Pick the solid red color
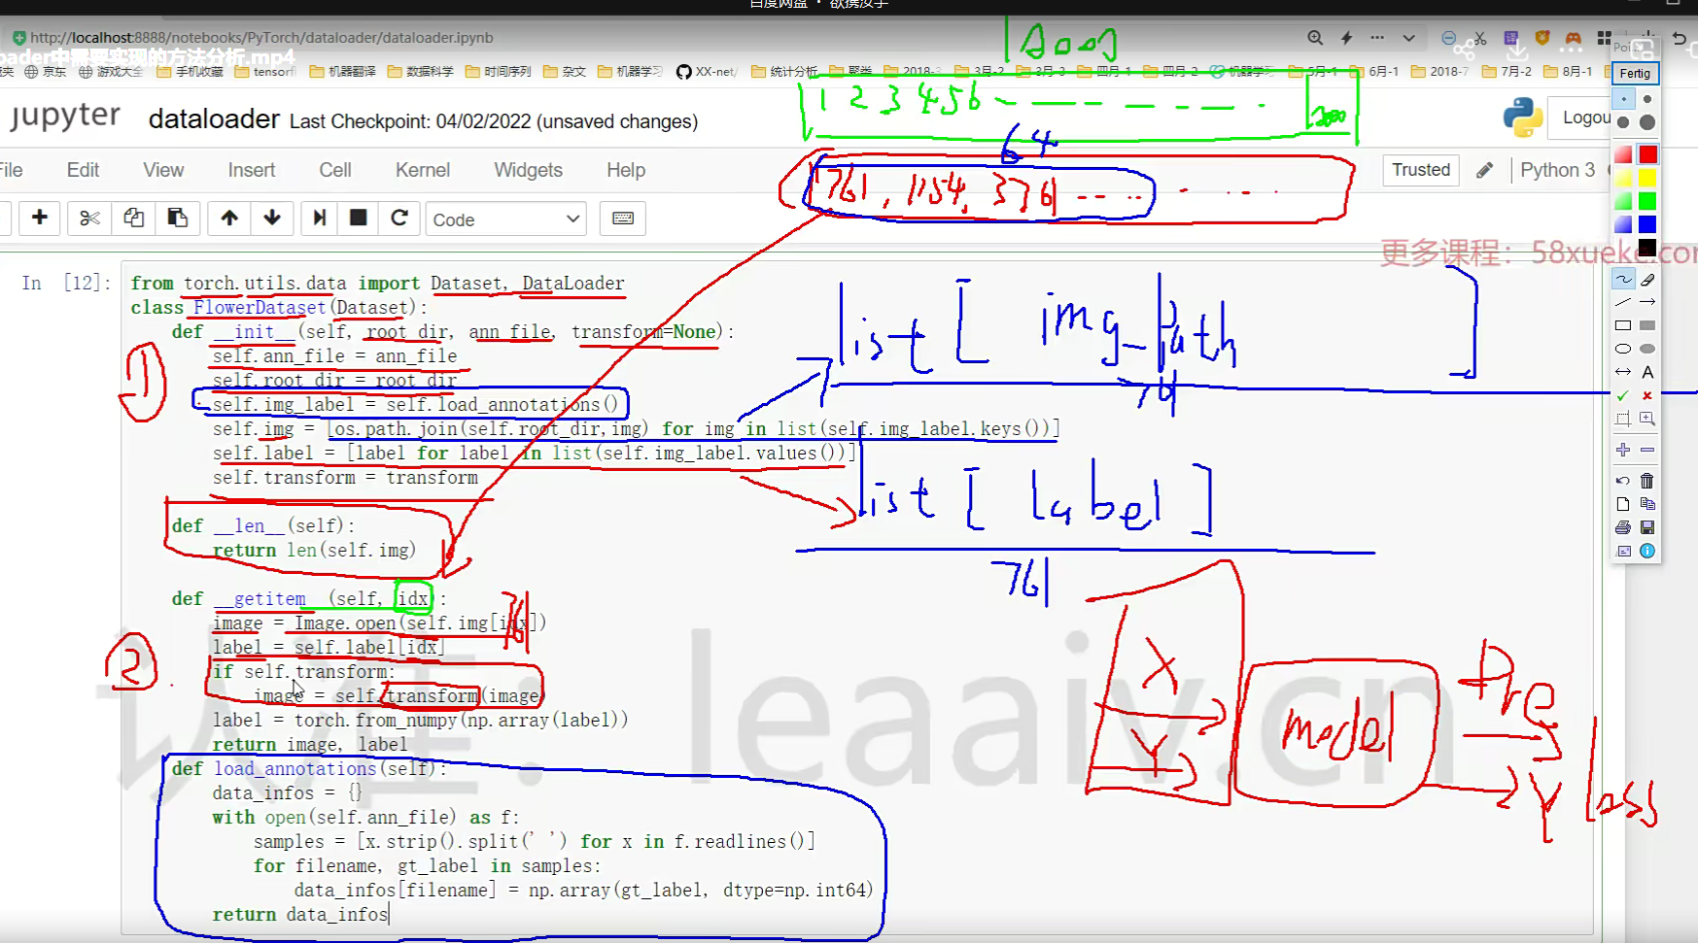 pyautogui.click(x=1647, y=154)
